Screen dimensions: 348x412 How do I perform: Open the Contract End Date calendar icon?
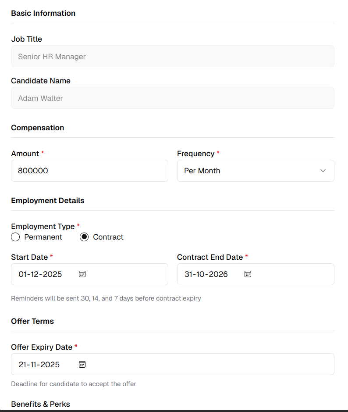click(x=248, y=274)
